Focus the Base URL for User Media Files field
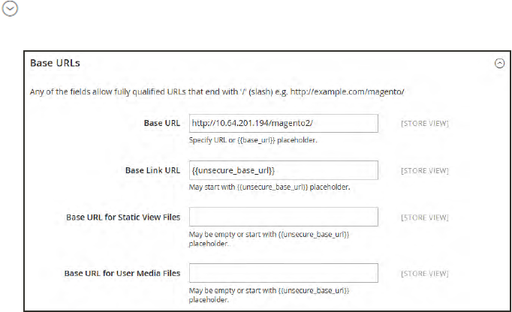Viewport: 512px width, 312px height. click(282, 272)
